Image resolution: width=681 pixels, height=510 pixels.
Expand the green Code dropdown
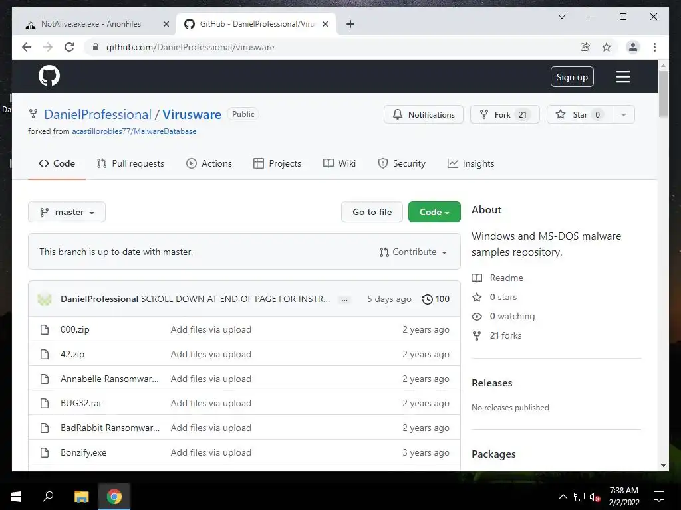pos(434,212)
